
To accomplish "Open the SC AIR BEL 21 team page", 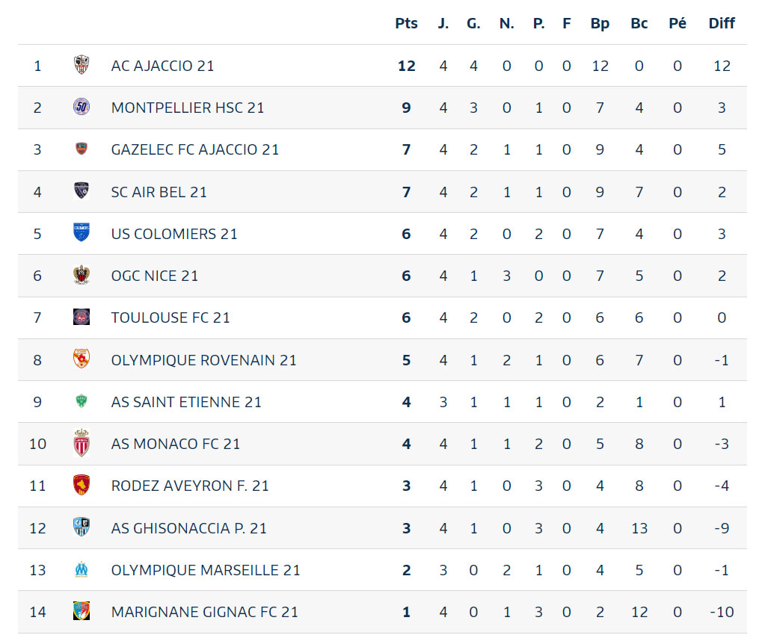I will (x=159, y=192).
